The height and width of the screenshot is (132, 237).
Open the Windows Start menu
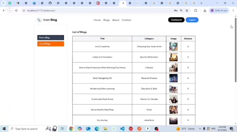pyautogui.click(x=4, y=129)
